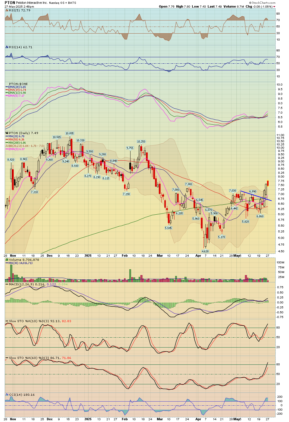Viewport: 289px width, 422px height.
Task: Click the 6.545 price label
Action: 200,200
